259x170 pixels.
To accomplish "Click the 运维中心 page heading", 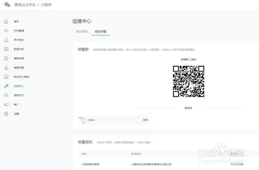I will [x=82, y=21].
